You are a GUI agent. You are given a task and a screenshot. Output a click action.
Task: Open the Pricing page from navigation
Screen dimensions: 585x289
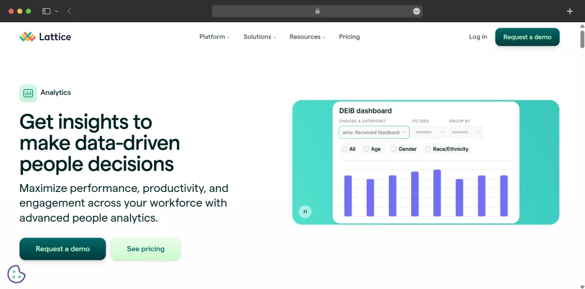pos(349,36)
